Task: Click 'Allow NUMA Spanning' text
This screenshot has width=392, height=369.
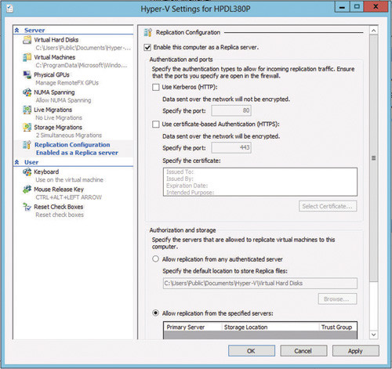Action: click(64, 100)
